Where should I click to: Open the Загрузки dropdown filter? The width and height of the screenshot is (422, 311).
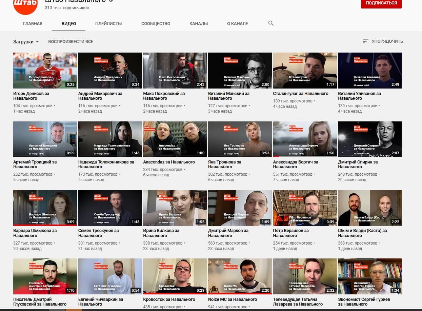point(26,42)
